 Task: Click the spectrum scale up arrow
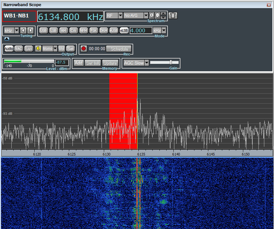click(163, 14)
